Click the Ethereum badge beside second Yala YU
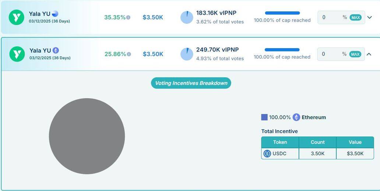The image size is (380, 191). click(56, 50)
